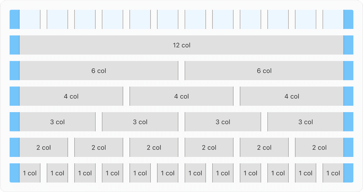This screenshot has width=363, height=192.
Task: Select the rightmost 1 col block
Action: click(333, 173)
